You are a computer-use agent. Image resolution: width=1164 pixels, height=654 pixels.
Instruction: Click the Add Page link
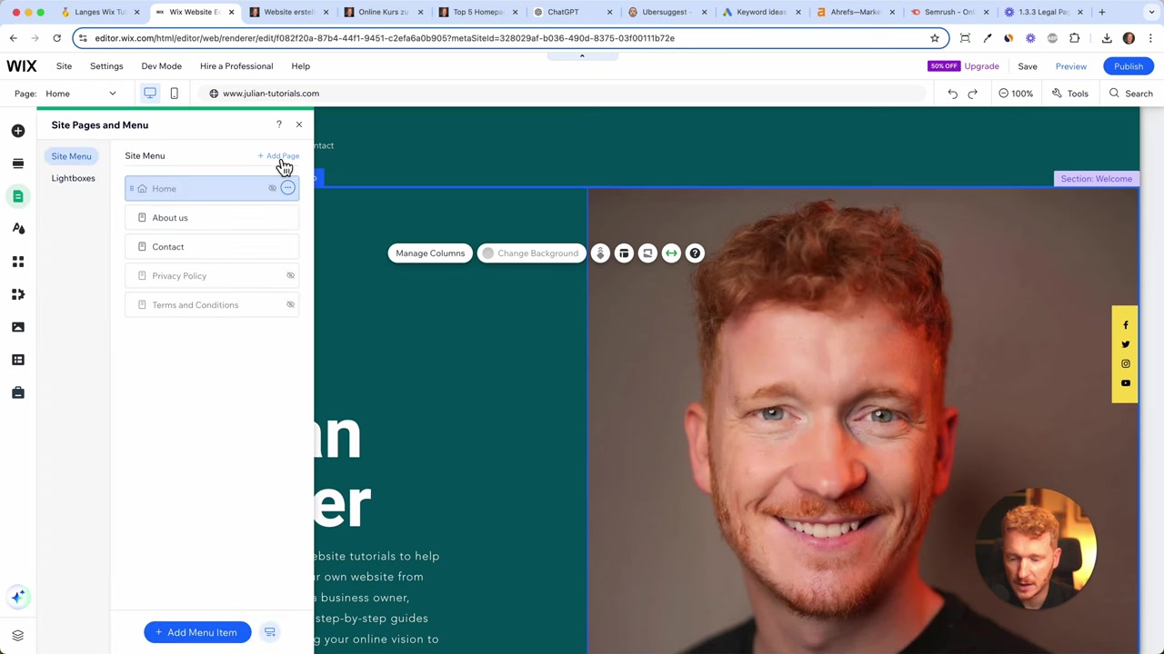pyautogui.click(x=278, y=156)
